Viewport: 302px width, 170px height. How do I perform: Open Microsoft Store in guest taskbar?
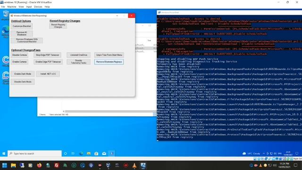[96, 153]
